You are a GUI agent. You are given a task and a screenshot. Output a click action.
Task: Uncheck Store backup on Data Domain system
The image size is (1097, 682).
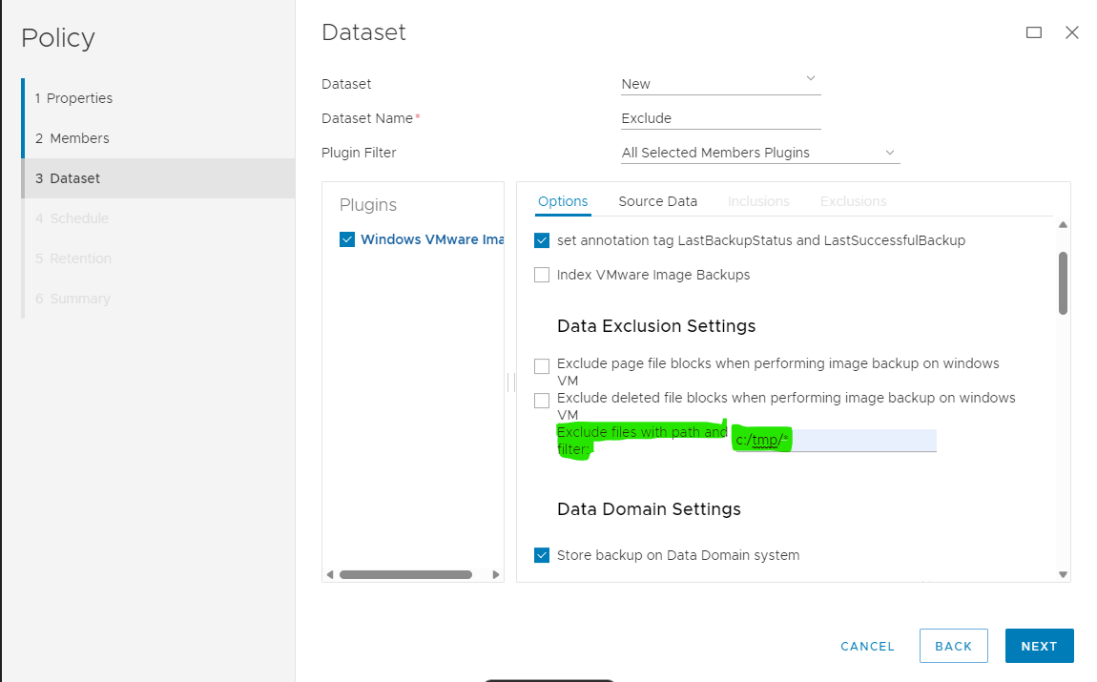click(542, 555)
